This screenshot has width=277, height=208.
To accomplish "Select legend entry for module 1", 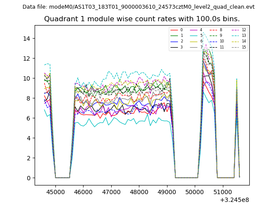I will [174, 36].
